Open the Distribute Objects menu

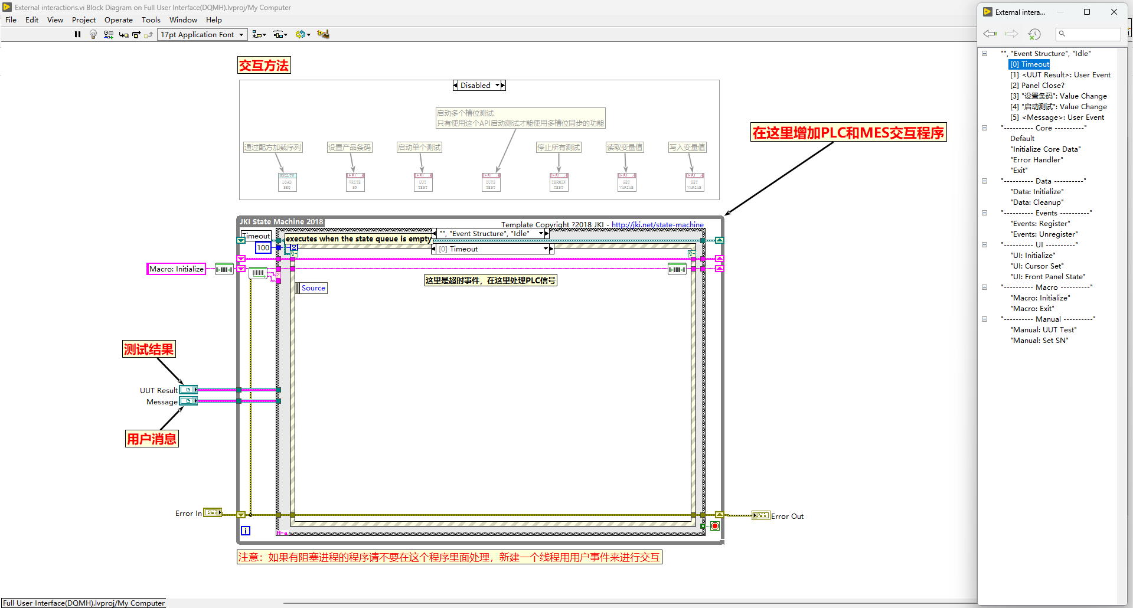[x=280, y=35]
